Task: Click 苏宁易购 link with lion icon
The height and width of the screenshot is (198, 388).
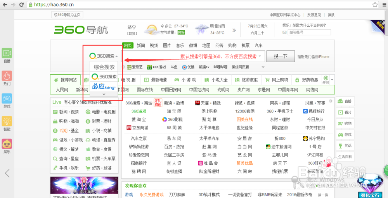Action: coord(314,138)
